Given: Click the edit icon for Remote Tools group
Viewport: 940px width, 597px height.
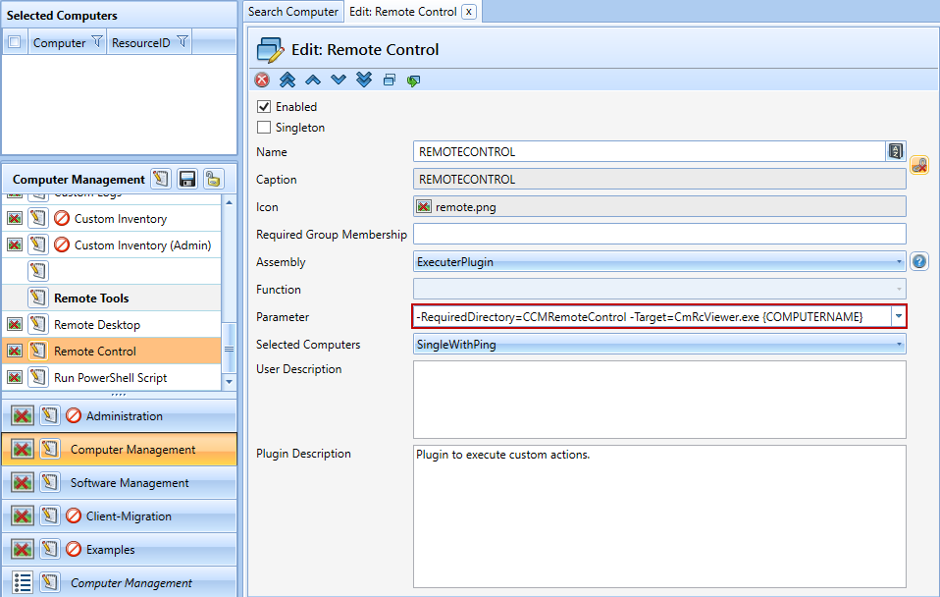Looking at the screenshot, I should pos(38,298).
